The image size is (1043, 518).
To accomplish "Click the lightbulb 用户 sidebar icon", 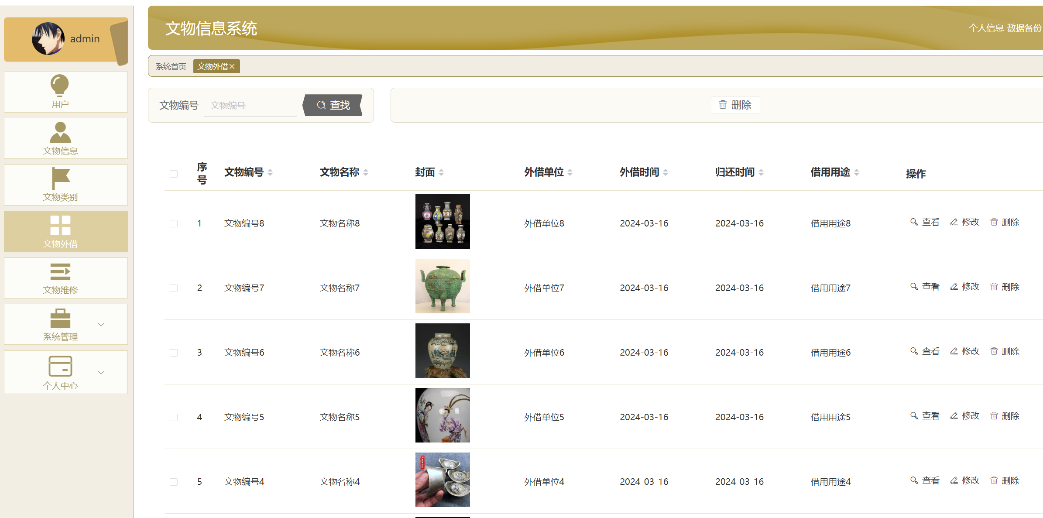I will point(60,85).
